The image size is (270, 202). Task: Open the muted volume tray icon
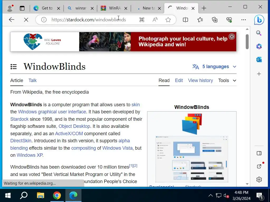(226, 196)
